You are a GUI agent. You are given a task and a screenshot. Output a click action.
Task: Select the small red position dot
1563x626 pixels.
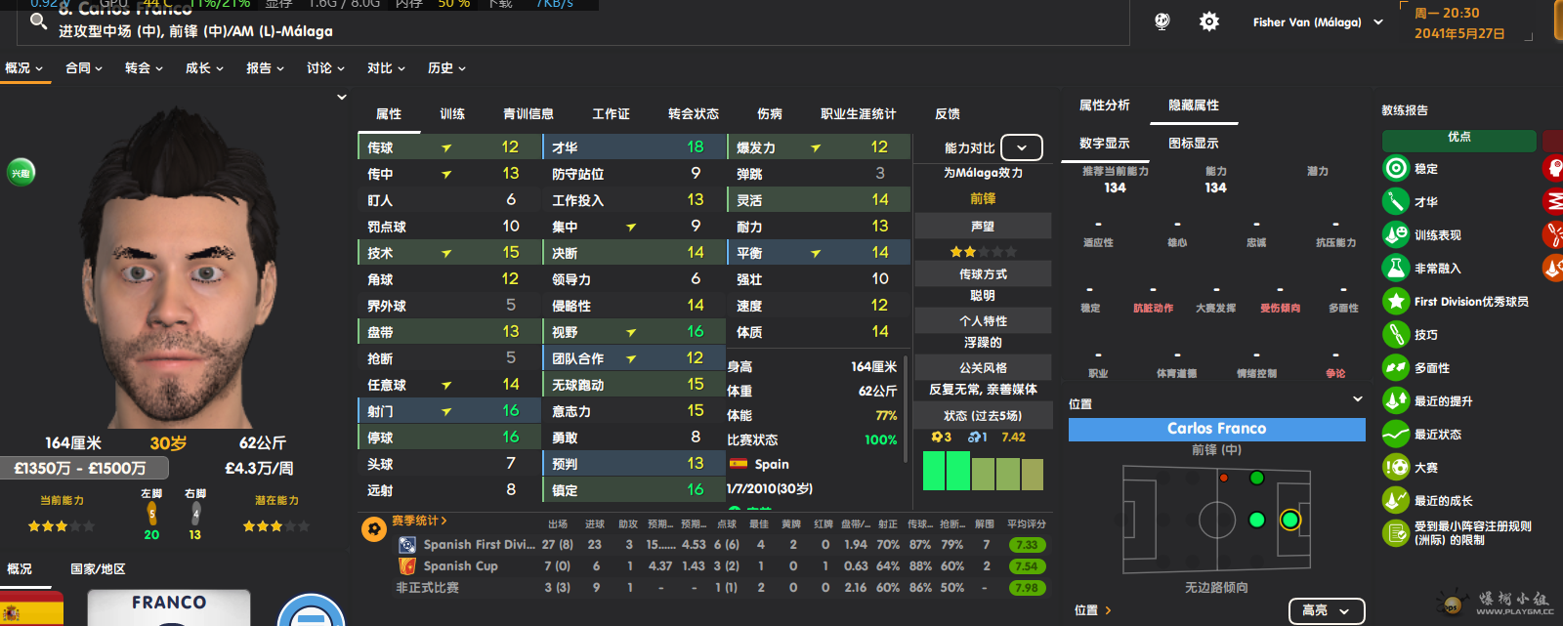(1223, 478)
